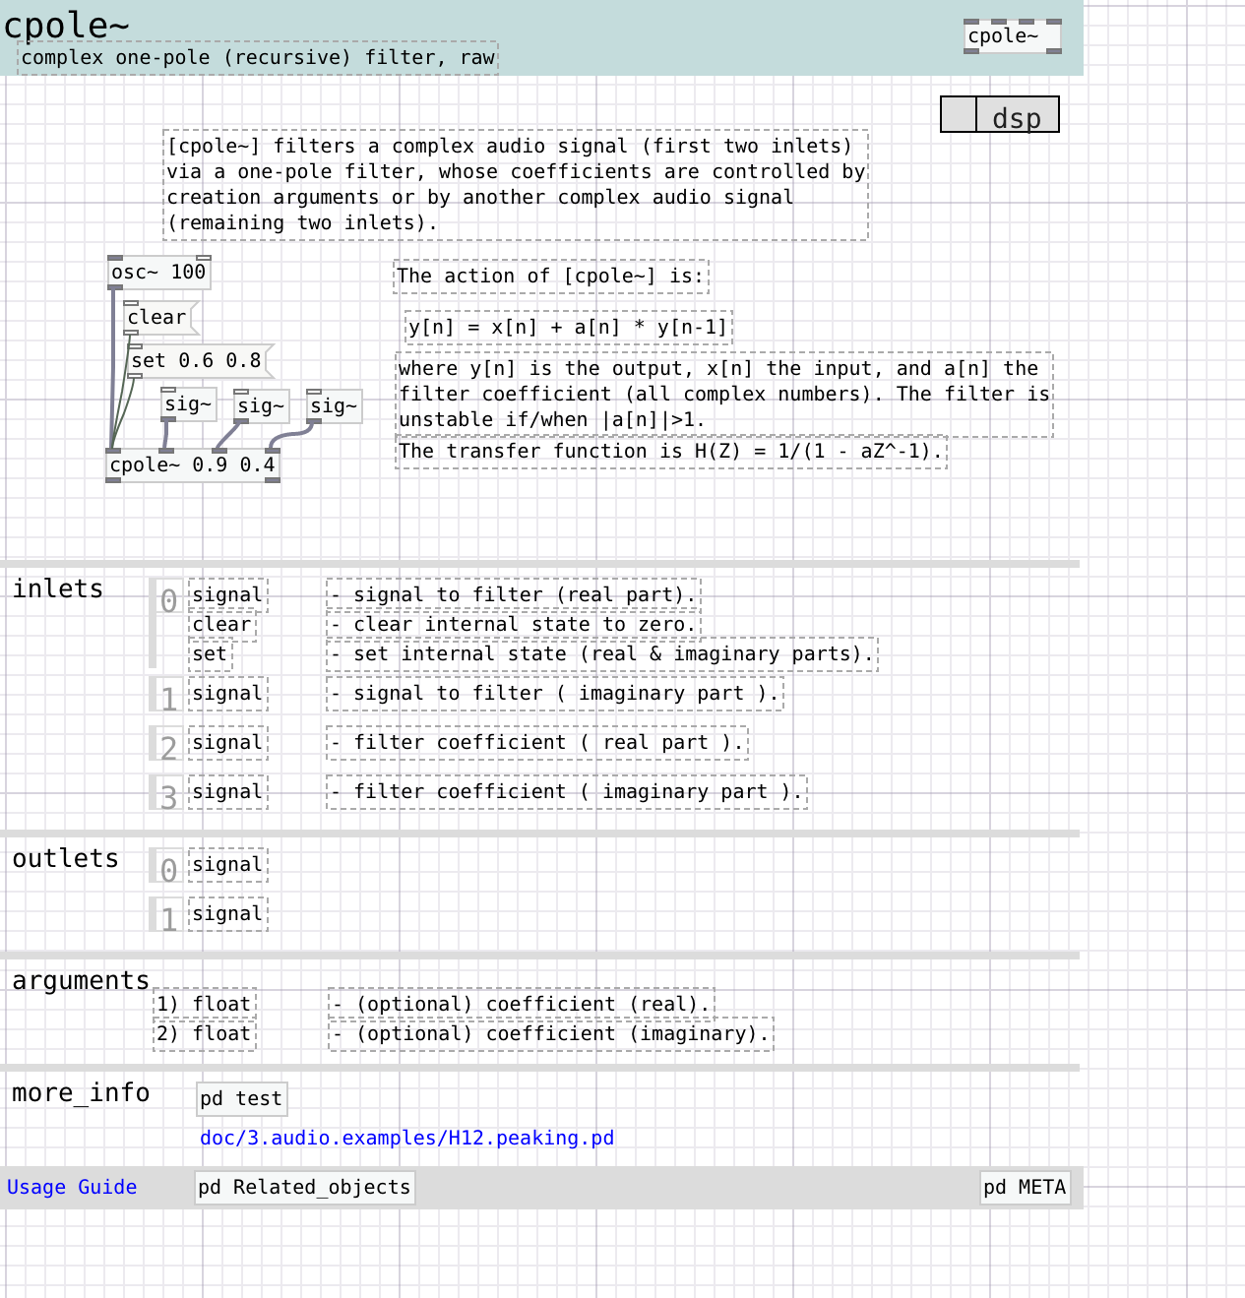Select the middle sig~ object
Screen dimensions: 1245x1298
(261, 405)
